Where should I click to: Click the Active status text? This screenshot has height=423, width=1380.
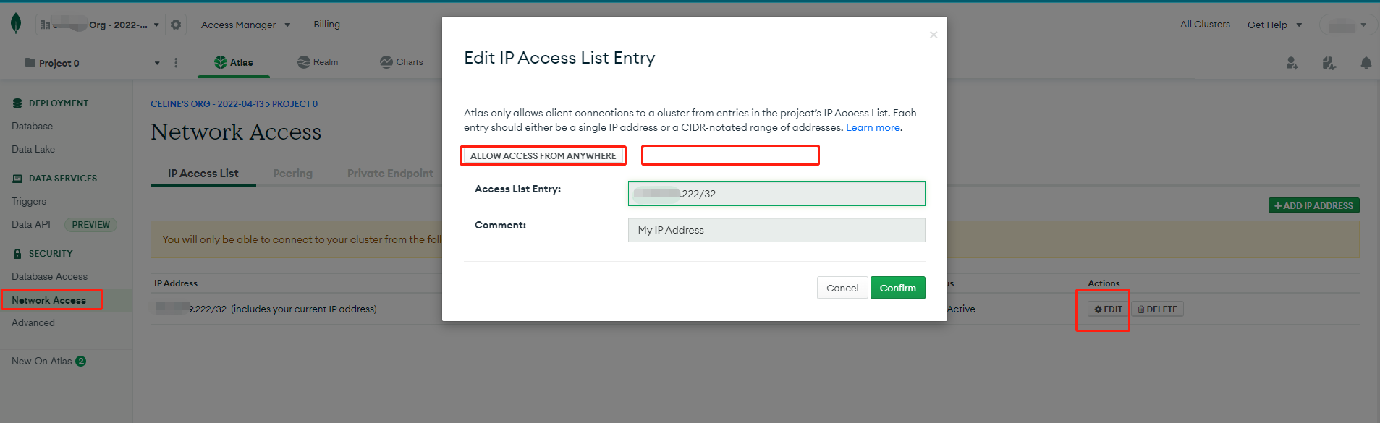click(961, 309)
